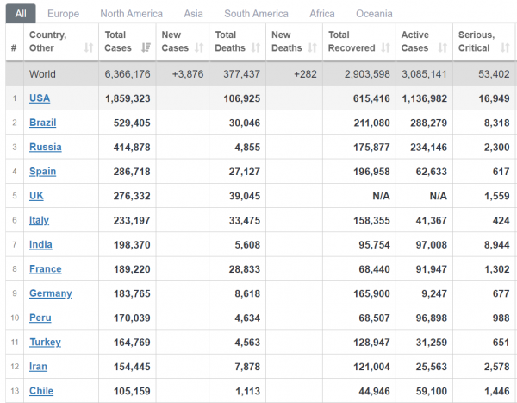Click Serious, Critical sort arrows icon
Viewport: 517px width, 403px height.
[x=505, y=48]
